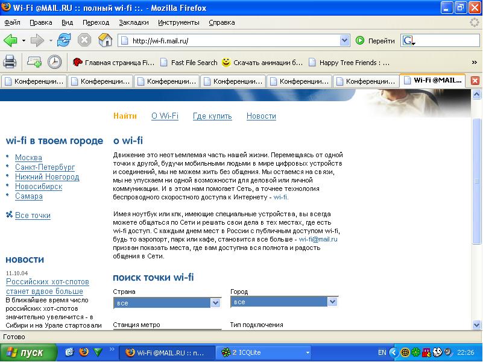Image resolution: width=483 pixels, height=362 pixels.
Task: Select Санкт-Петербург city link
Action: (x=45, y=167)
